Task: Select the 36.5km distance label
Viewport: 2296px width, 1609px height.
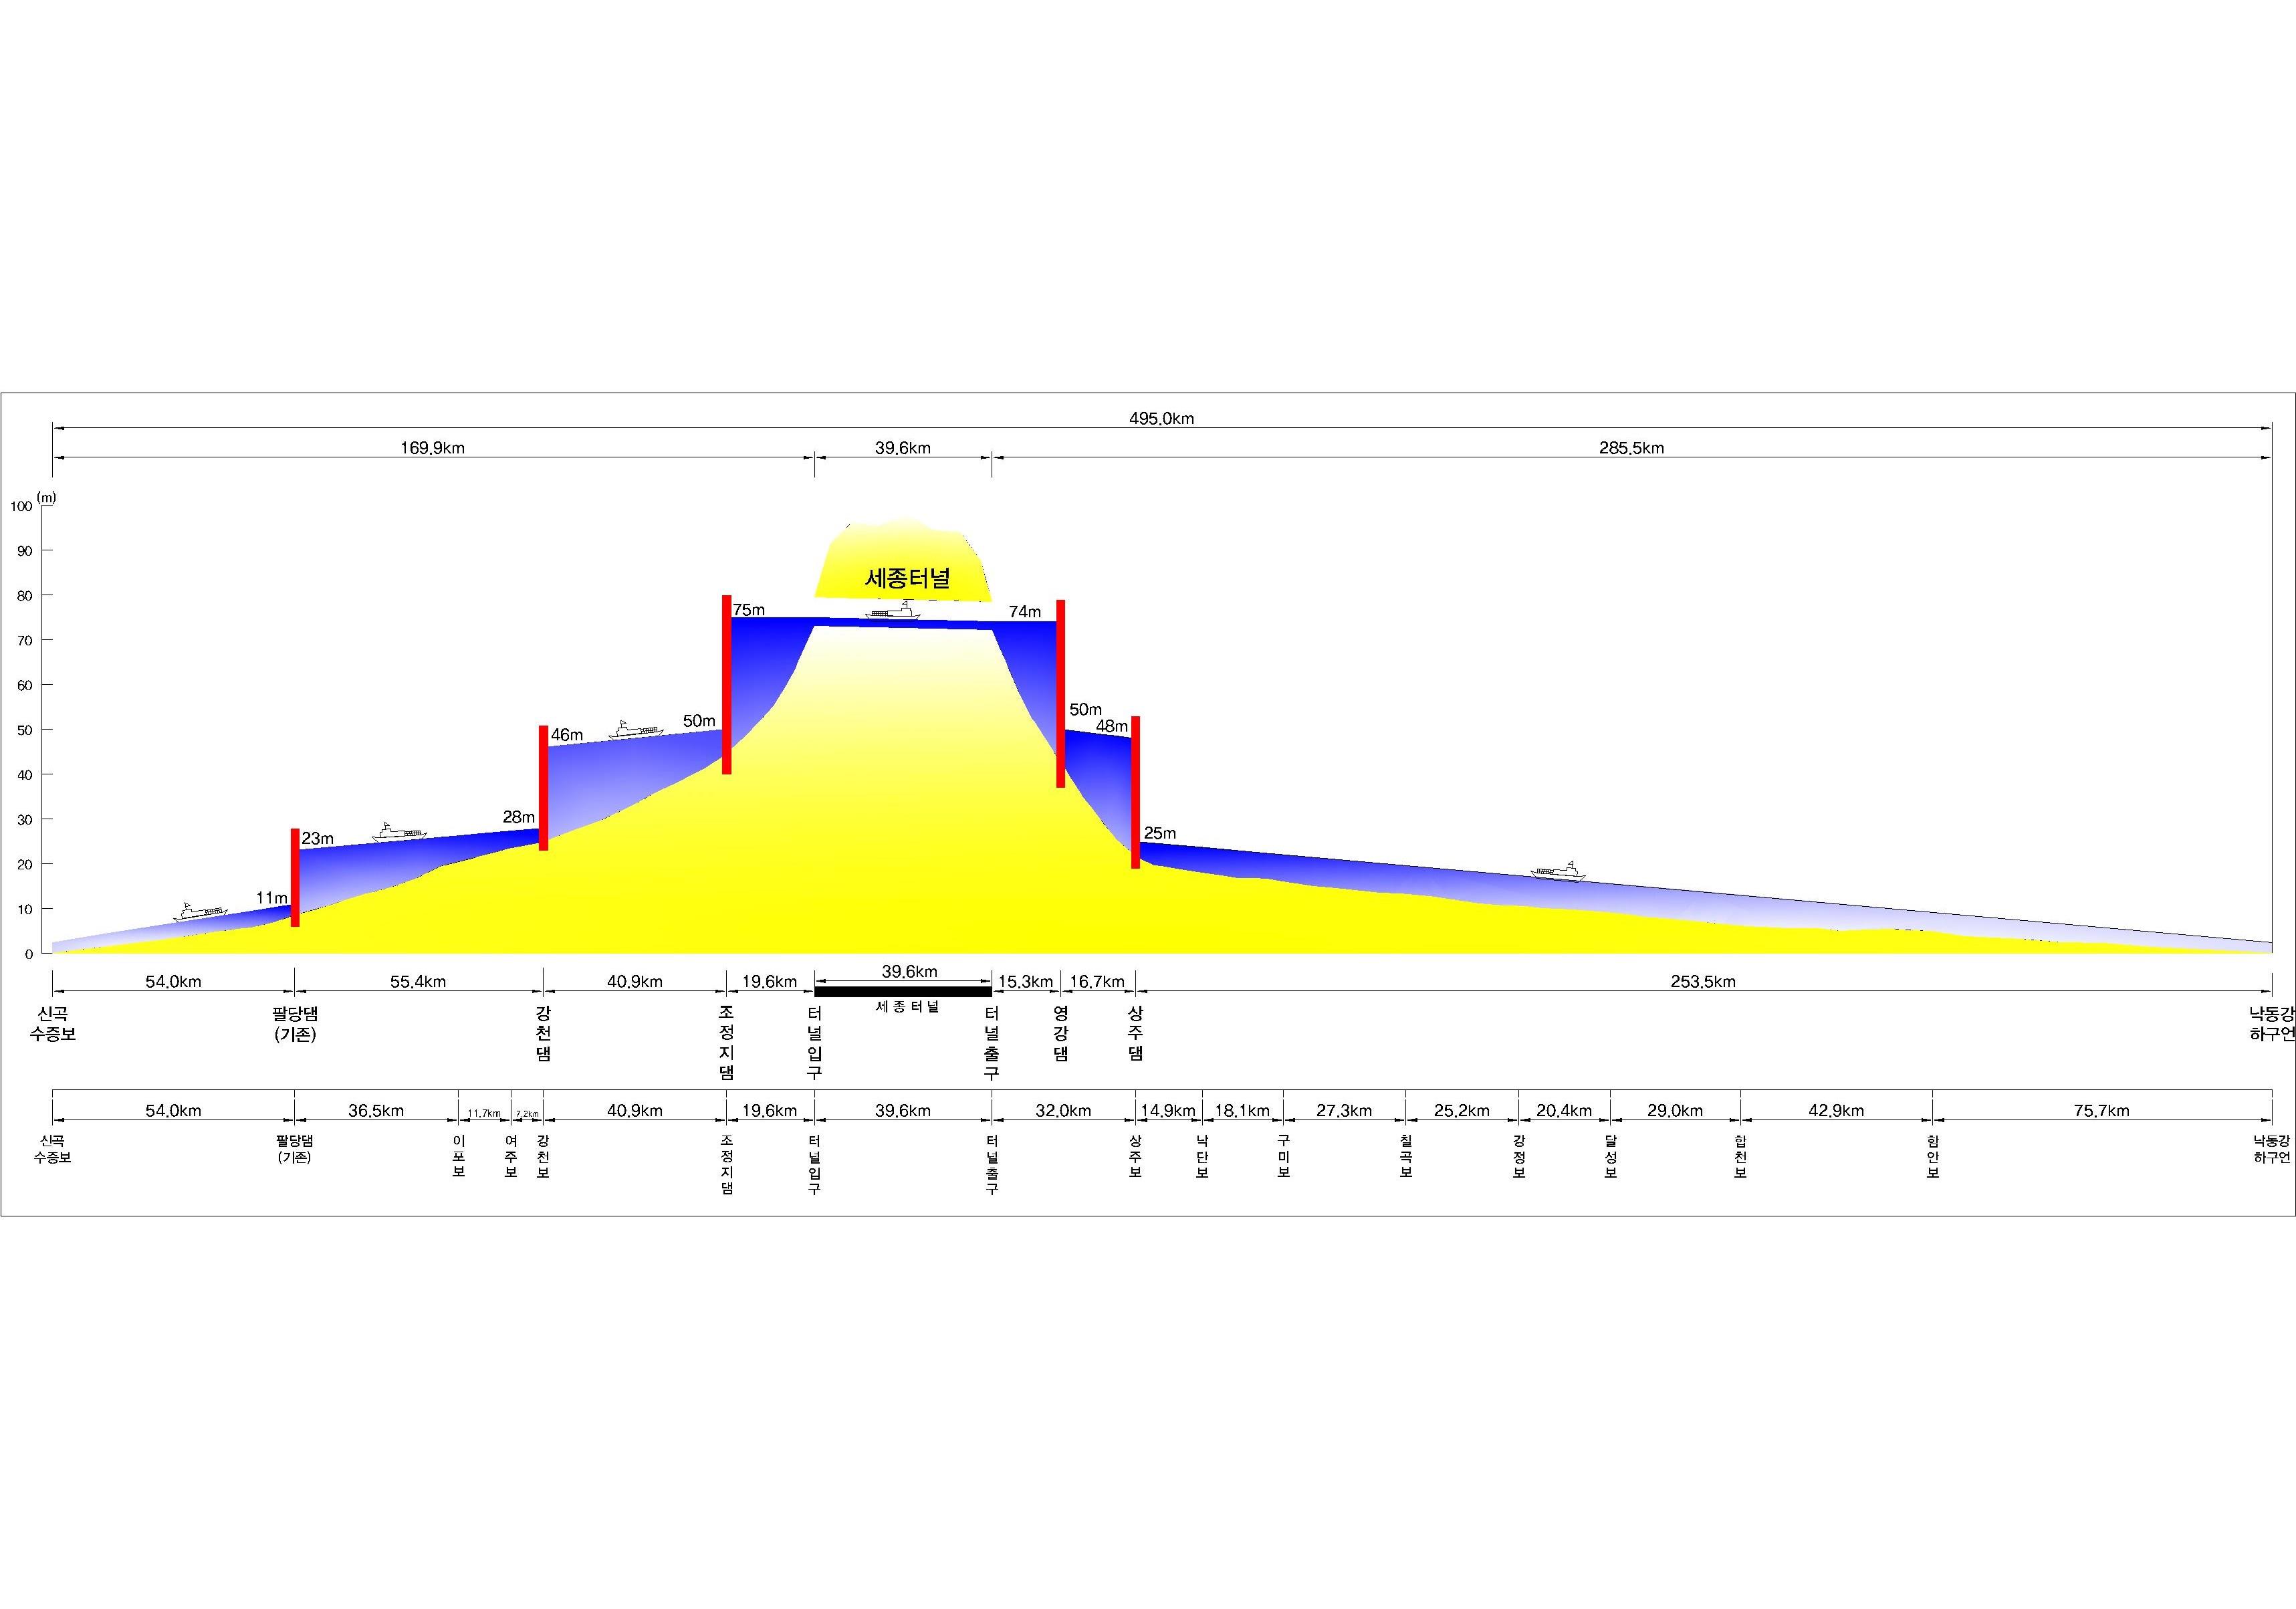Action: [376, 1110]
